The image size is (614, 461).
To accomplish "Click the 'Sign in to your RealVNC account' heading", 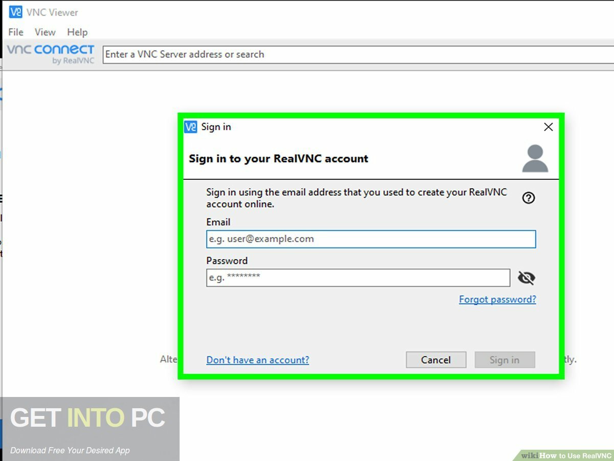I will point(278,159).
